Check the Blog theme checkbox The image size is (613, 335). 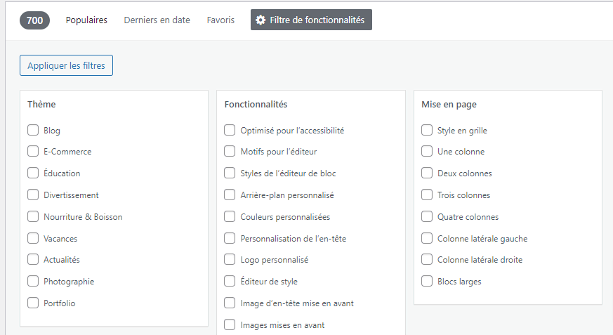tap(33, 130)
